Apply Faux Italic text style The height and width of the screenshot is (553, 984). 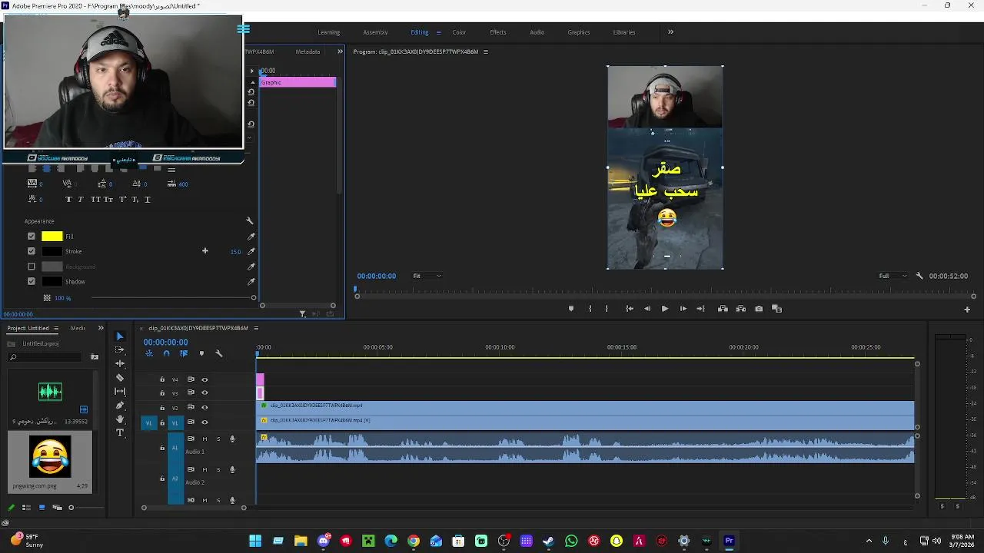[81, 200]
